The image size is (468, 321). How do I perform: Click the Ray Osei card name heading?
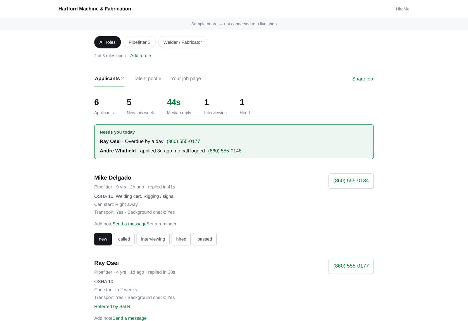[x=106, y=263]
